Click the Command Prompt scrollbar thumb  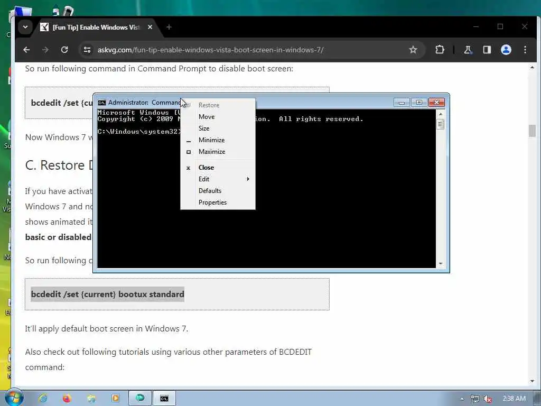[x=440, y=124]
